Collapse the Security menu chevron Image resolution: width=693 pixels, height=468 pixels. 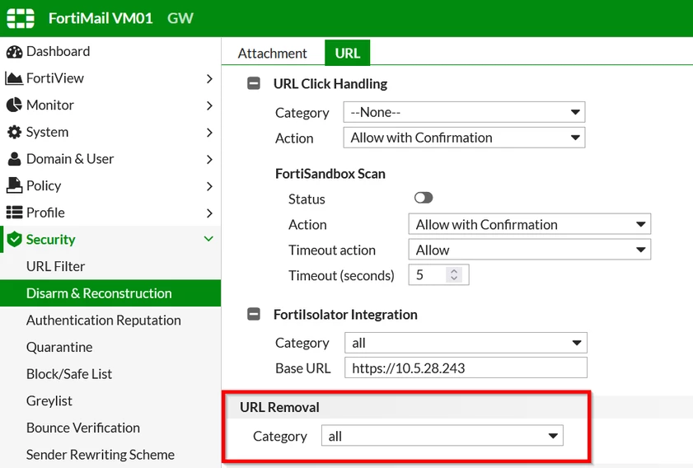pyautogui.click(x=208, y=239)
